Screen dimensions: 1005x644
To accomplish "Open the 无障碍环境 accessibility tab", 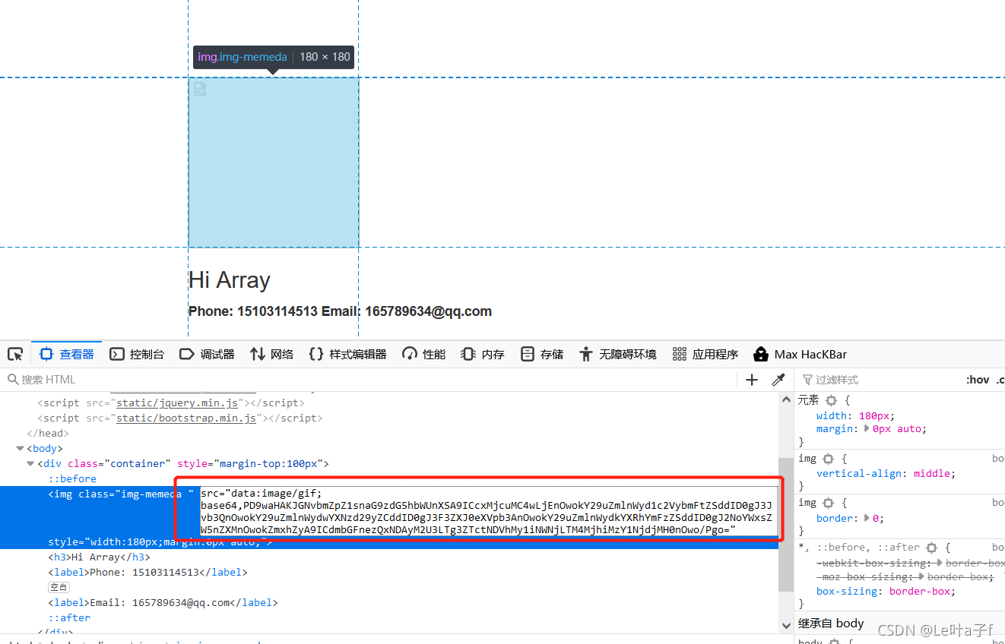I will [x=617, y=354].
